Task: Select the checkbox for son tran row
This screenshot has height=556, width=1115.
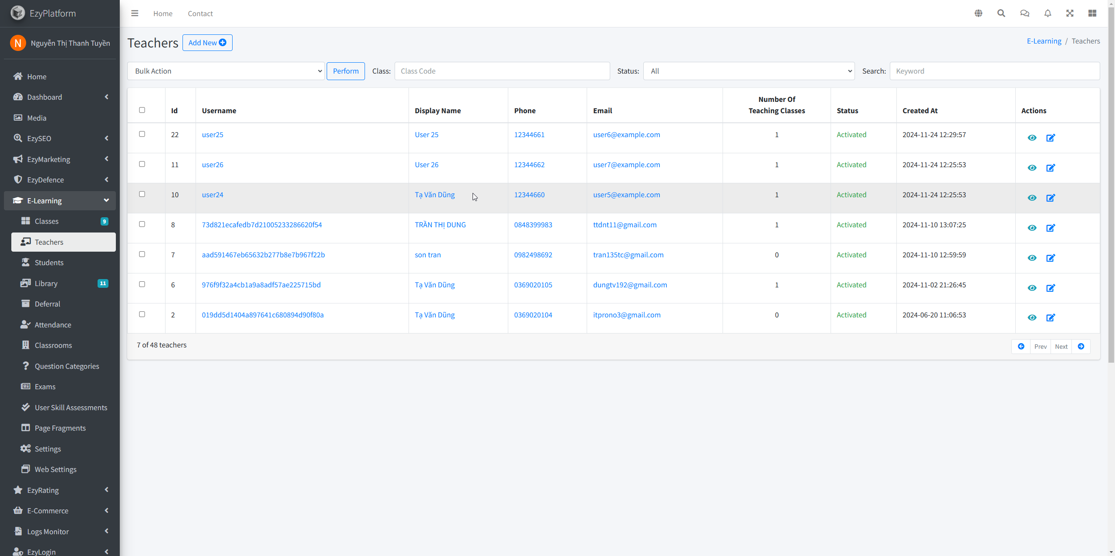Action: [142, 254]
